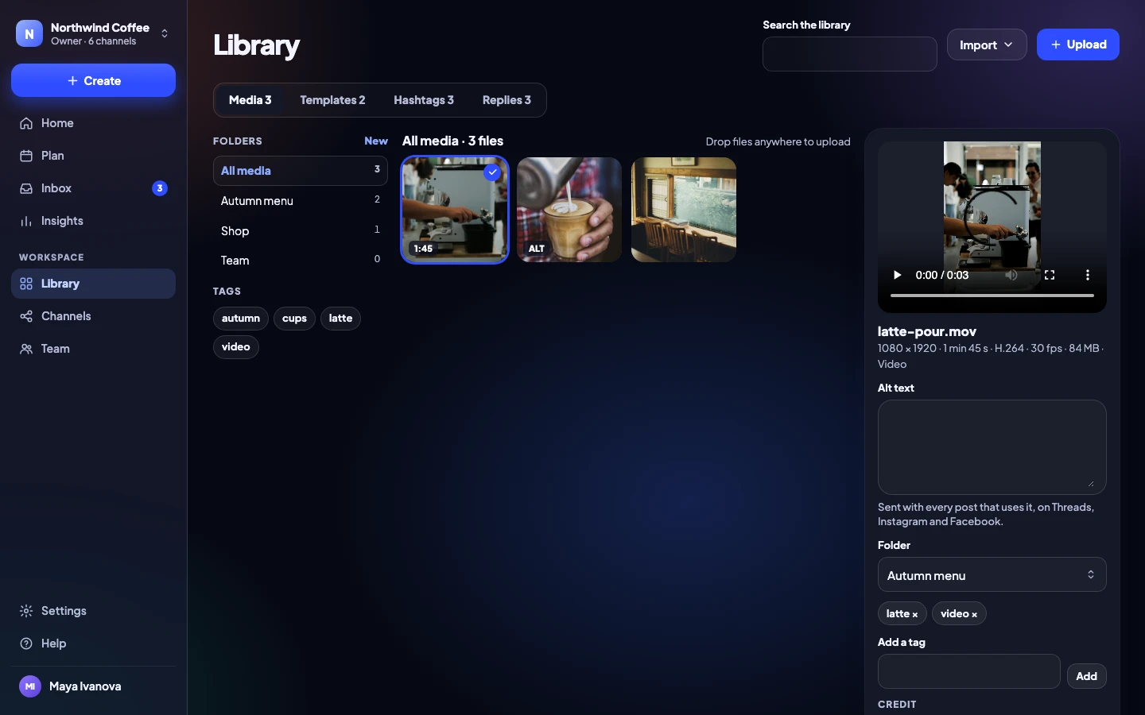Open Help
Viewport: 1145px width, 715px height.
pyautogui.click(x=93, y=643)
